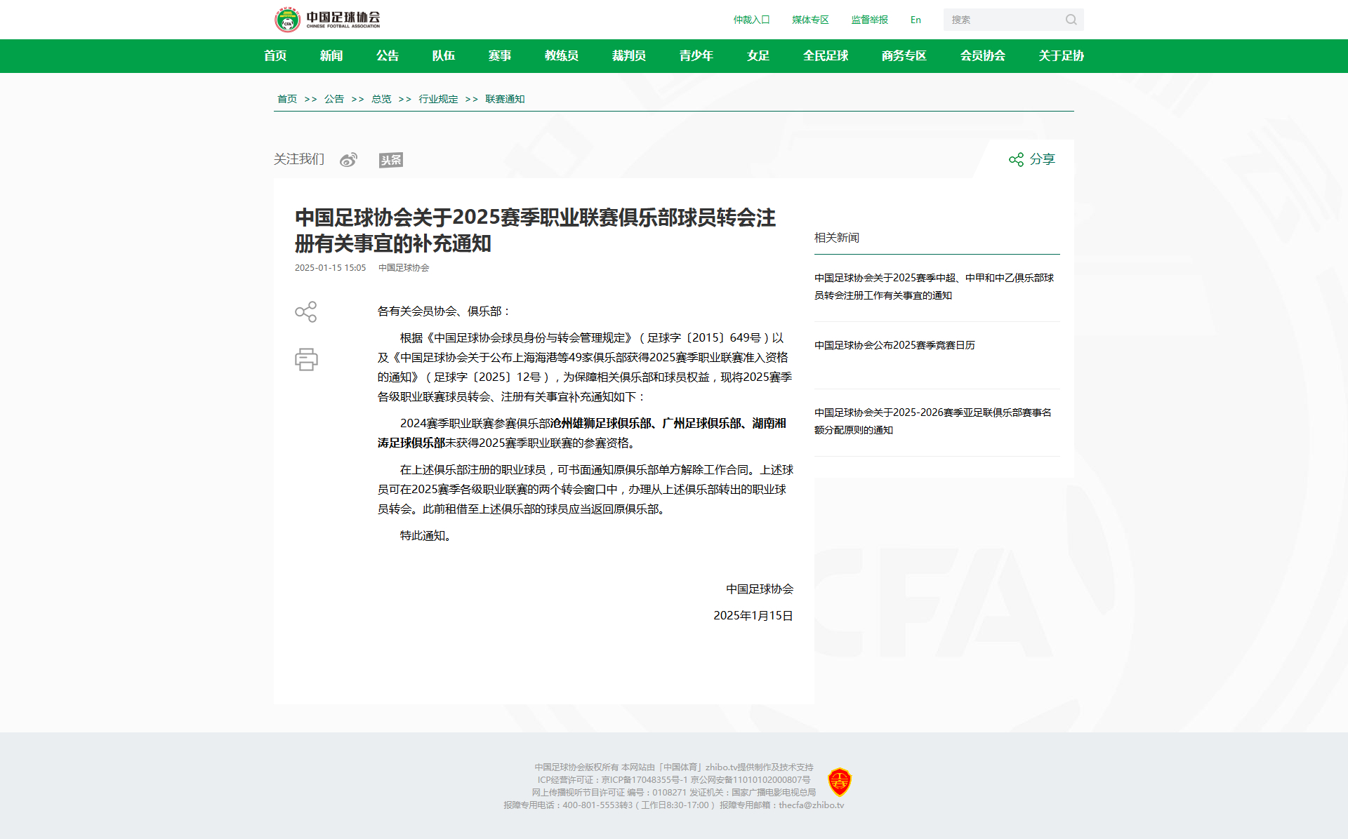Open the 女足 section
Viewport: 1348px width, 839px height.
tap(758, 55)
